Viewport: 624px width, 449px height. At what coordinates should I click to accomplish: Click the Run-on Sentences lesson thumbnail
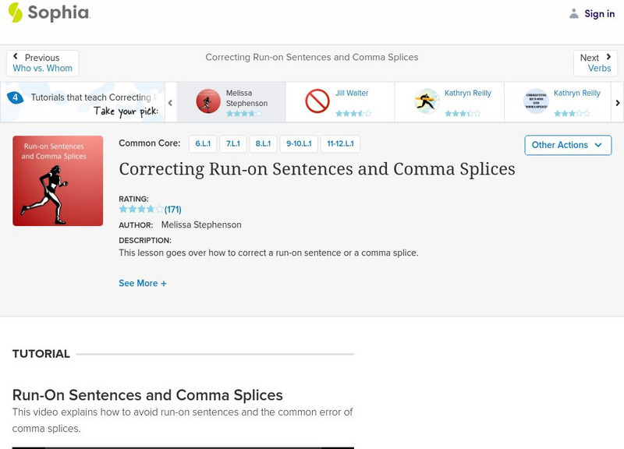pos(58,181)
